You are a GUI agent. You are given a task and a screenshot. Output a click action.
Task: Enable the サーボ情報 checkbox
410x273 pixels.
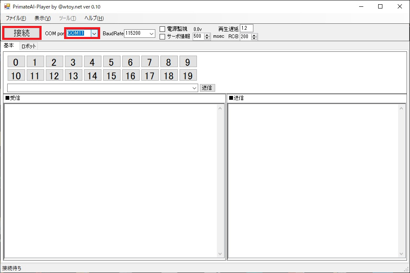163,37
